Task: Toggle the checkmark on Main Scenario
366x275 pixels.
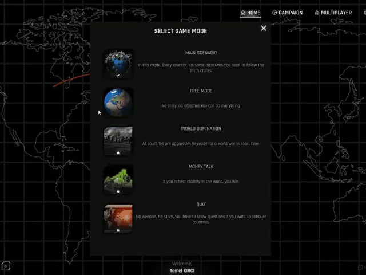Action: 118,75
